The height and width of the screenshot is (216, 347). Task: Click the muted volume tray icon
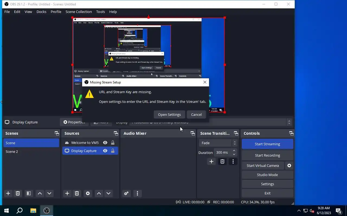tap(312, 211)
